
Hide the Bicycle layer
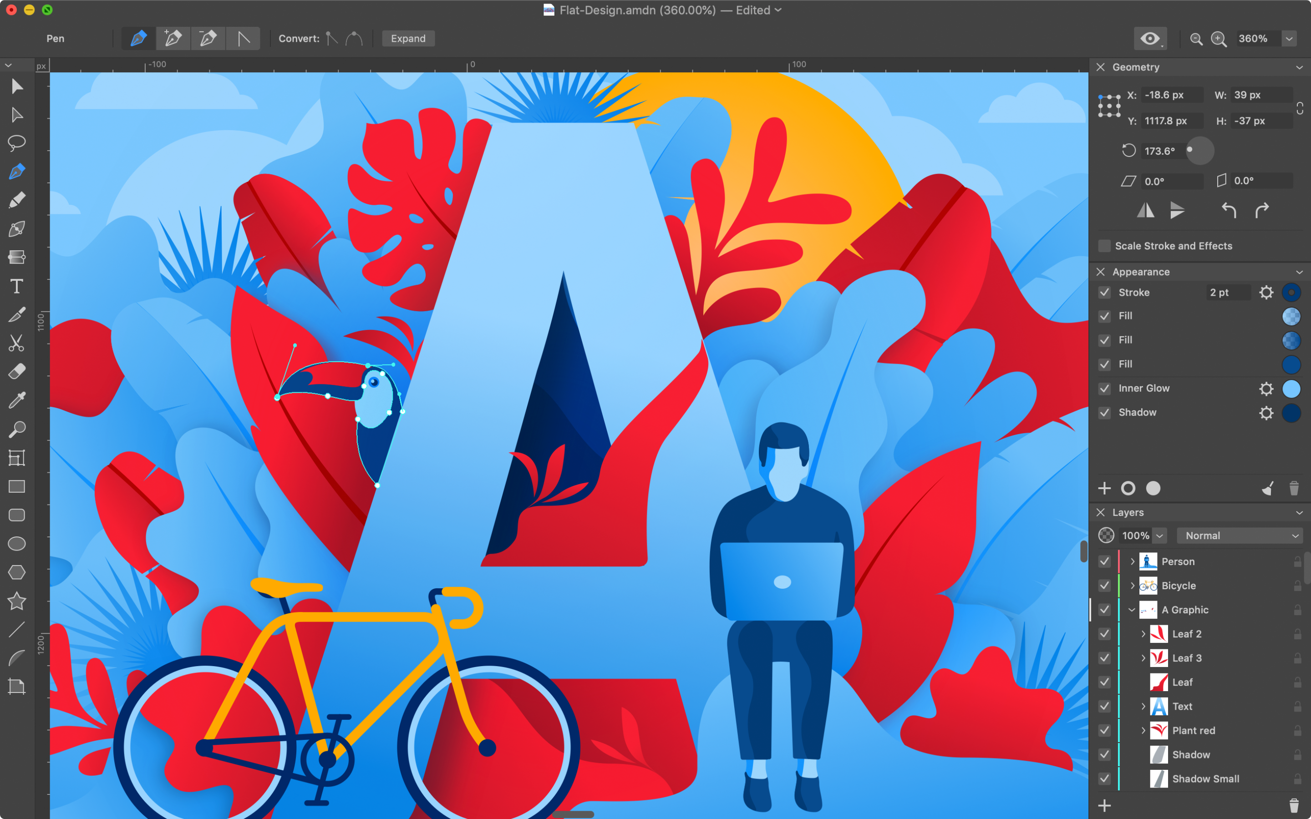(x=1104, y=586)
